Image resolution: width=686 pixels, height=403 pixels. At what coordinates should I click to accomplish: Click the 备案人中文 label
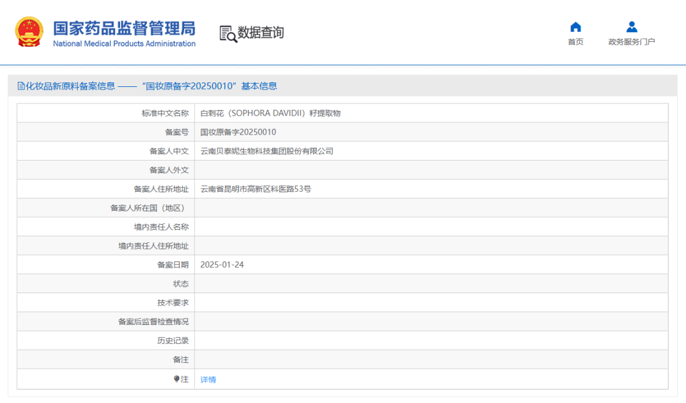click(x=169, y=151)
